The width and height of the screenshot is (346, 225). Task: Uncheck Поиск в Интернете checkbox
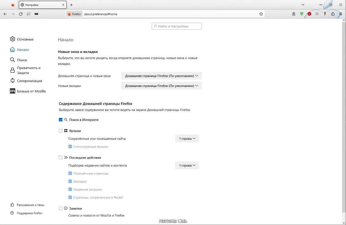coord(61,120)
